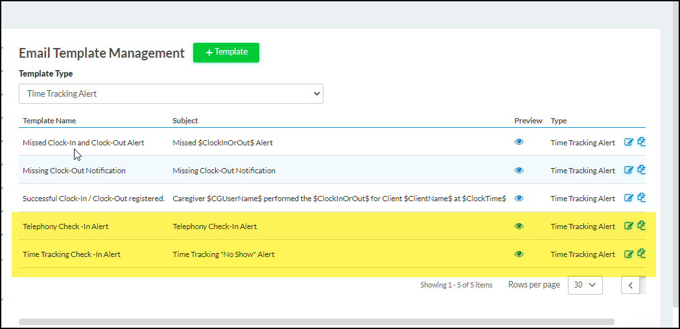Preview the Missing Clock-Out Notification template
This screenshot has width=680, height=329.
pos(519,171)
